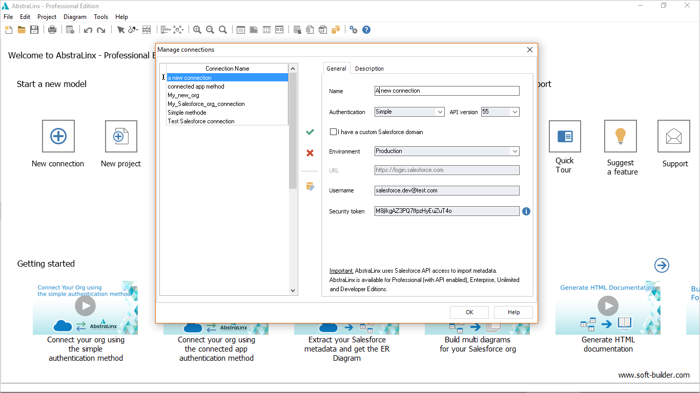Enable the custom Salesforce domain checkbox
The image size is (700, 393).
click(x=333, y=132)
